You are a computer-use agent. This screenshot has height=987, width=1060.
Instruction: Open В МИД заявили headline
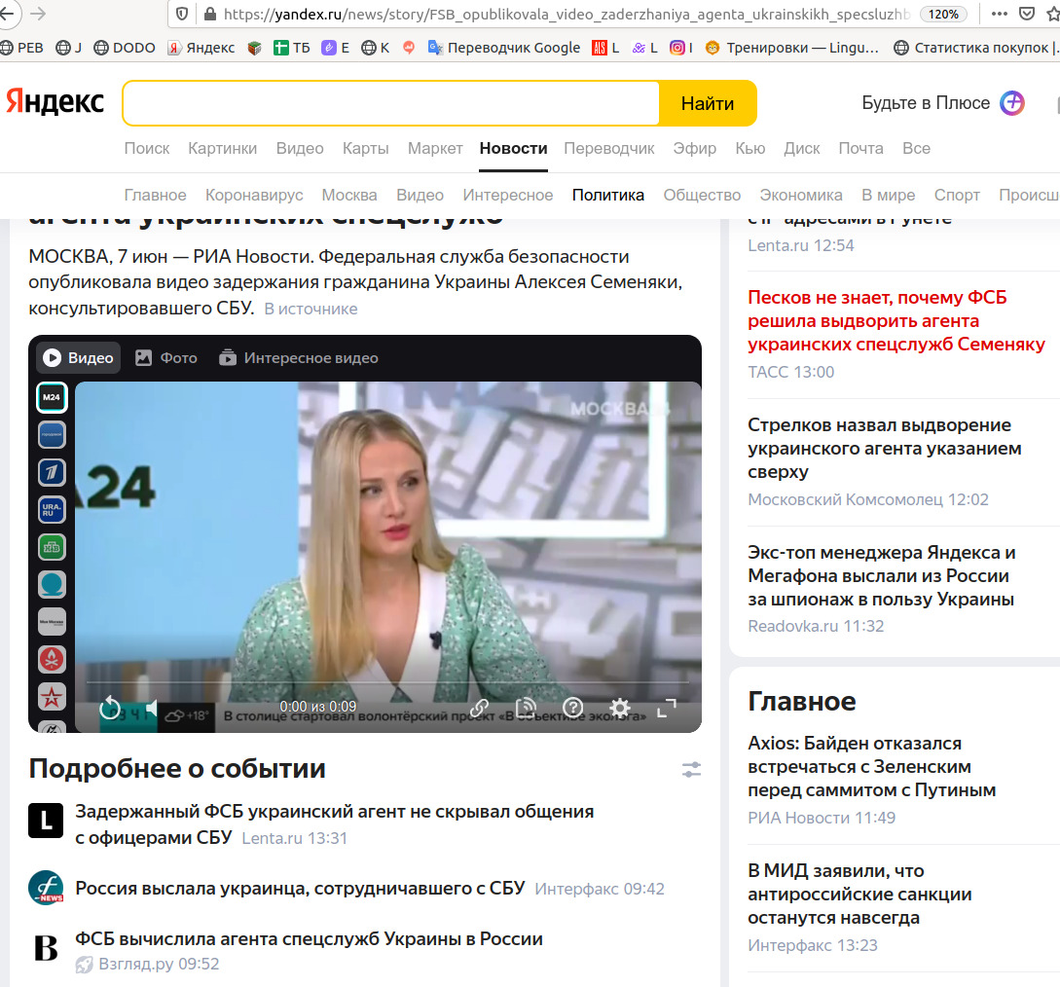859,895
